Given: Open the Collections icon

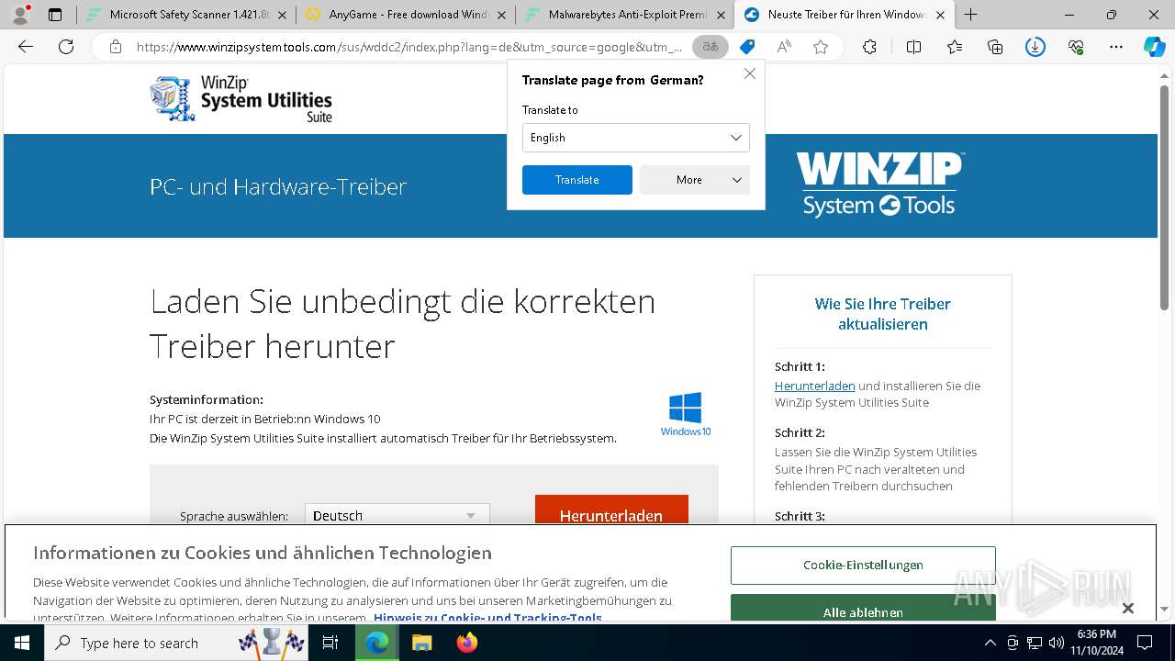Looking at the screenshot, I should pyautogui.click(x=995, y=47).
